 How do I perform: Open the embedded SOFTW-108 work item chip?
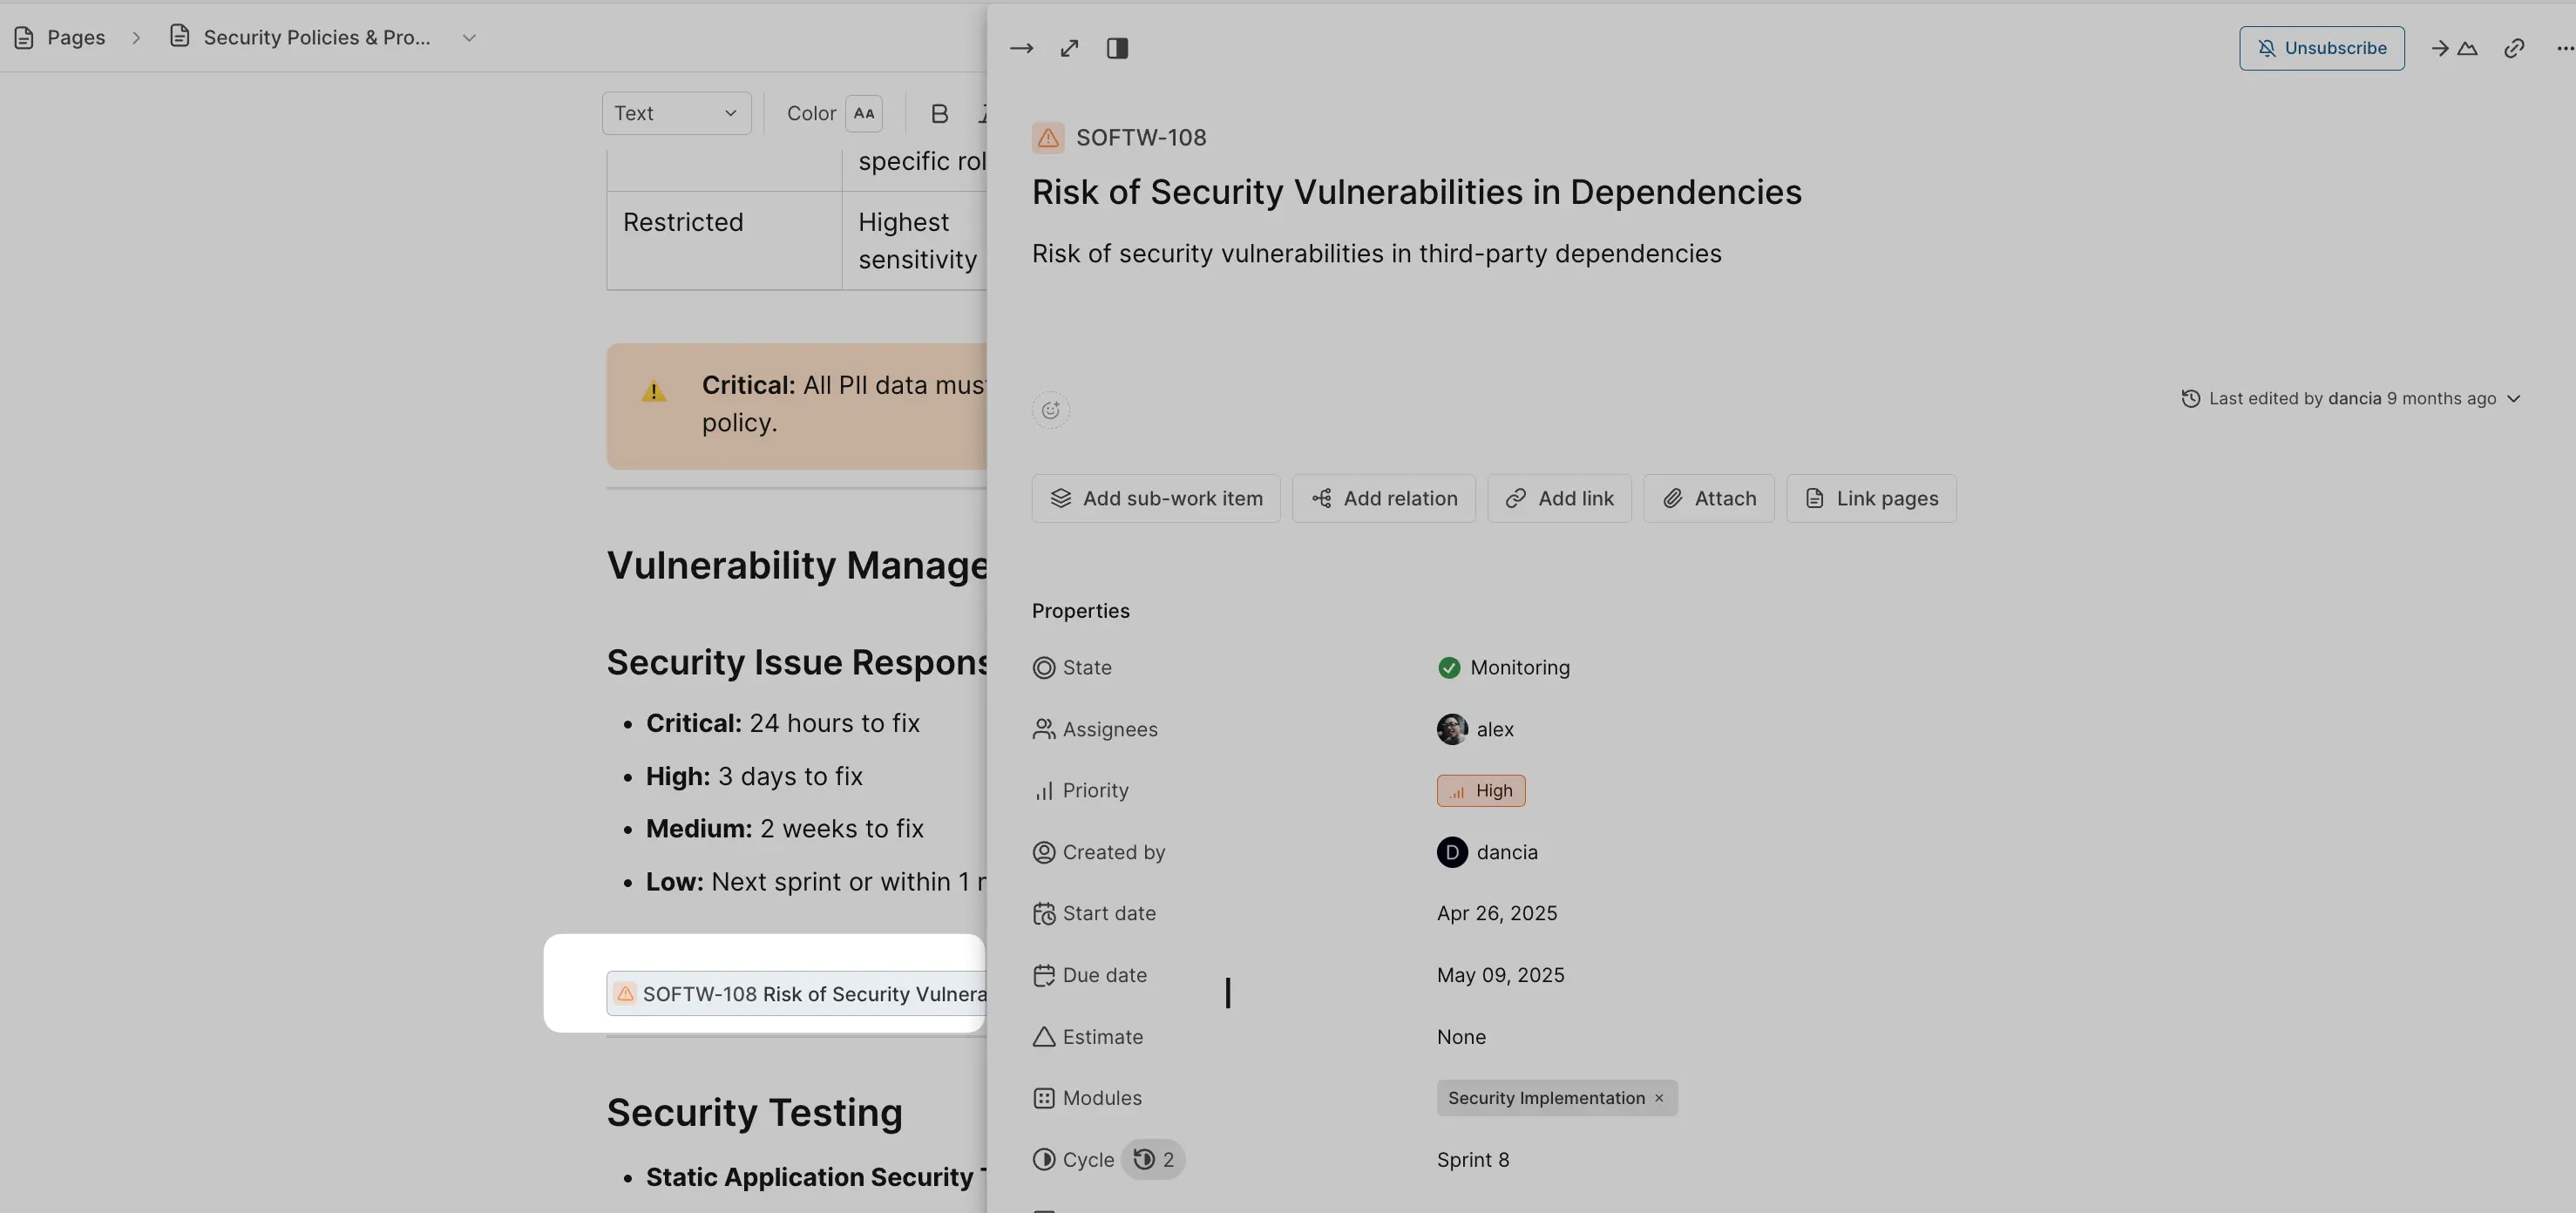800,994
